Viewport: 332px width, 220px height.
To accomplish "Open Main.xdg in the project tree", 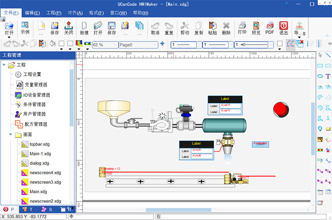I will pos(38,192).
